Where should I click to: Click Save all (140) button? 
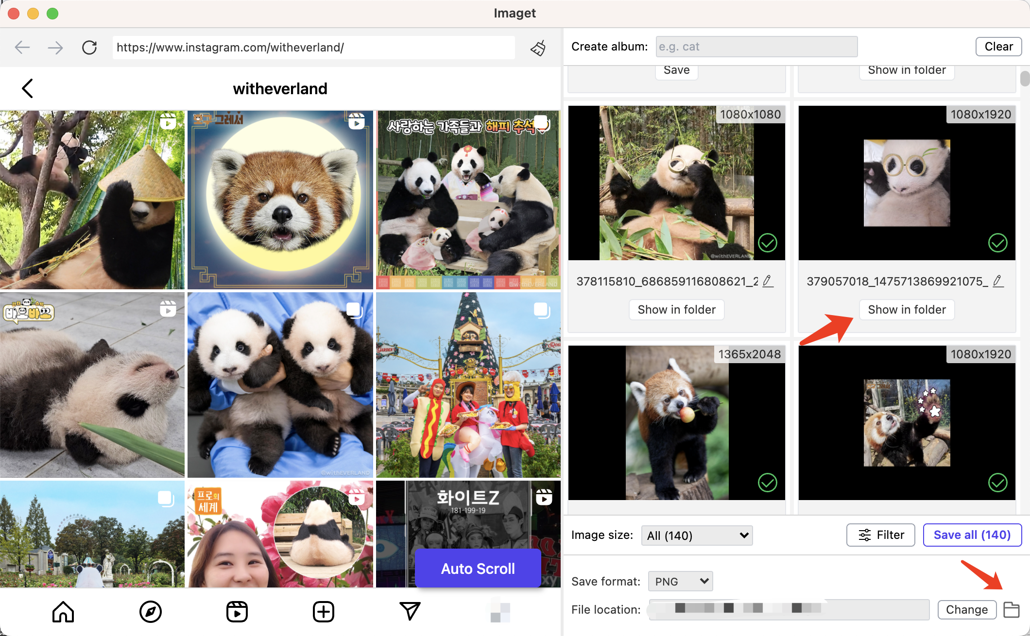coord(971,535)
